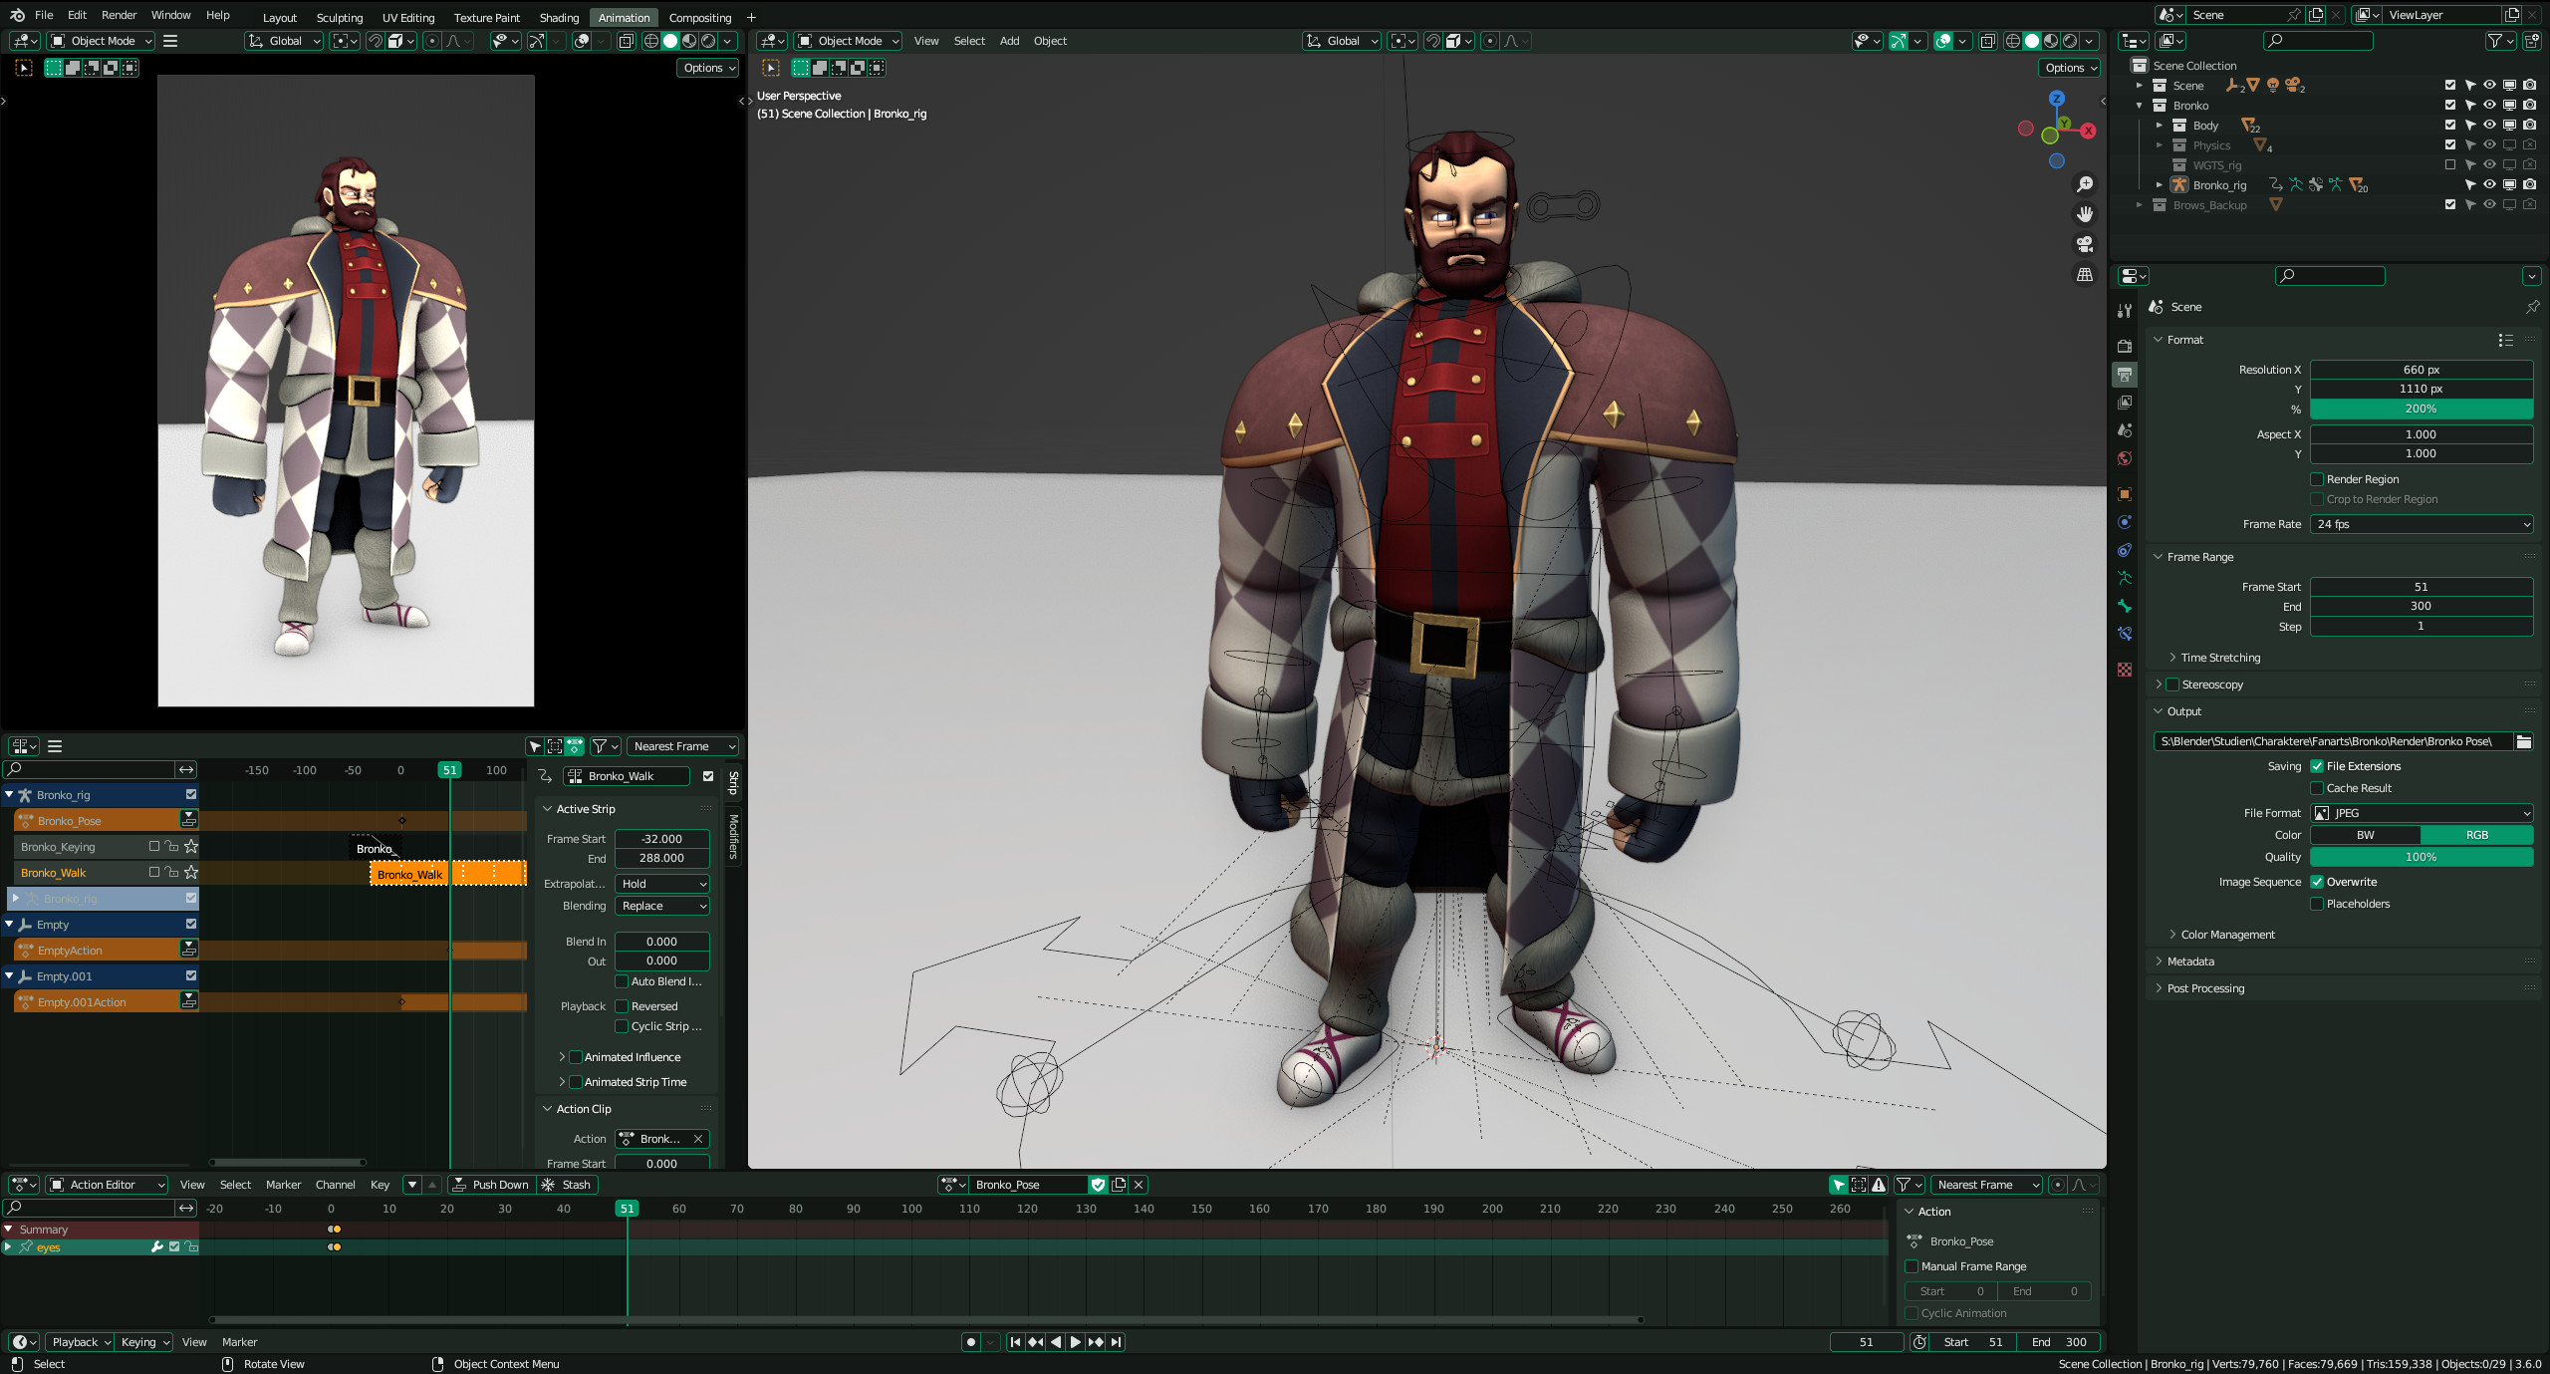Click Blend In 0.000 value field

coord(662,942)
